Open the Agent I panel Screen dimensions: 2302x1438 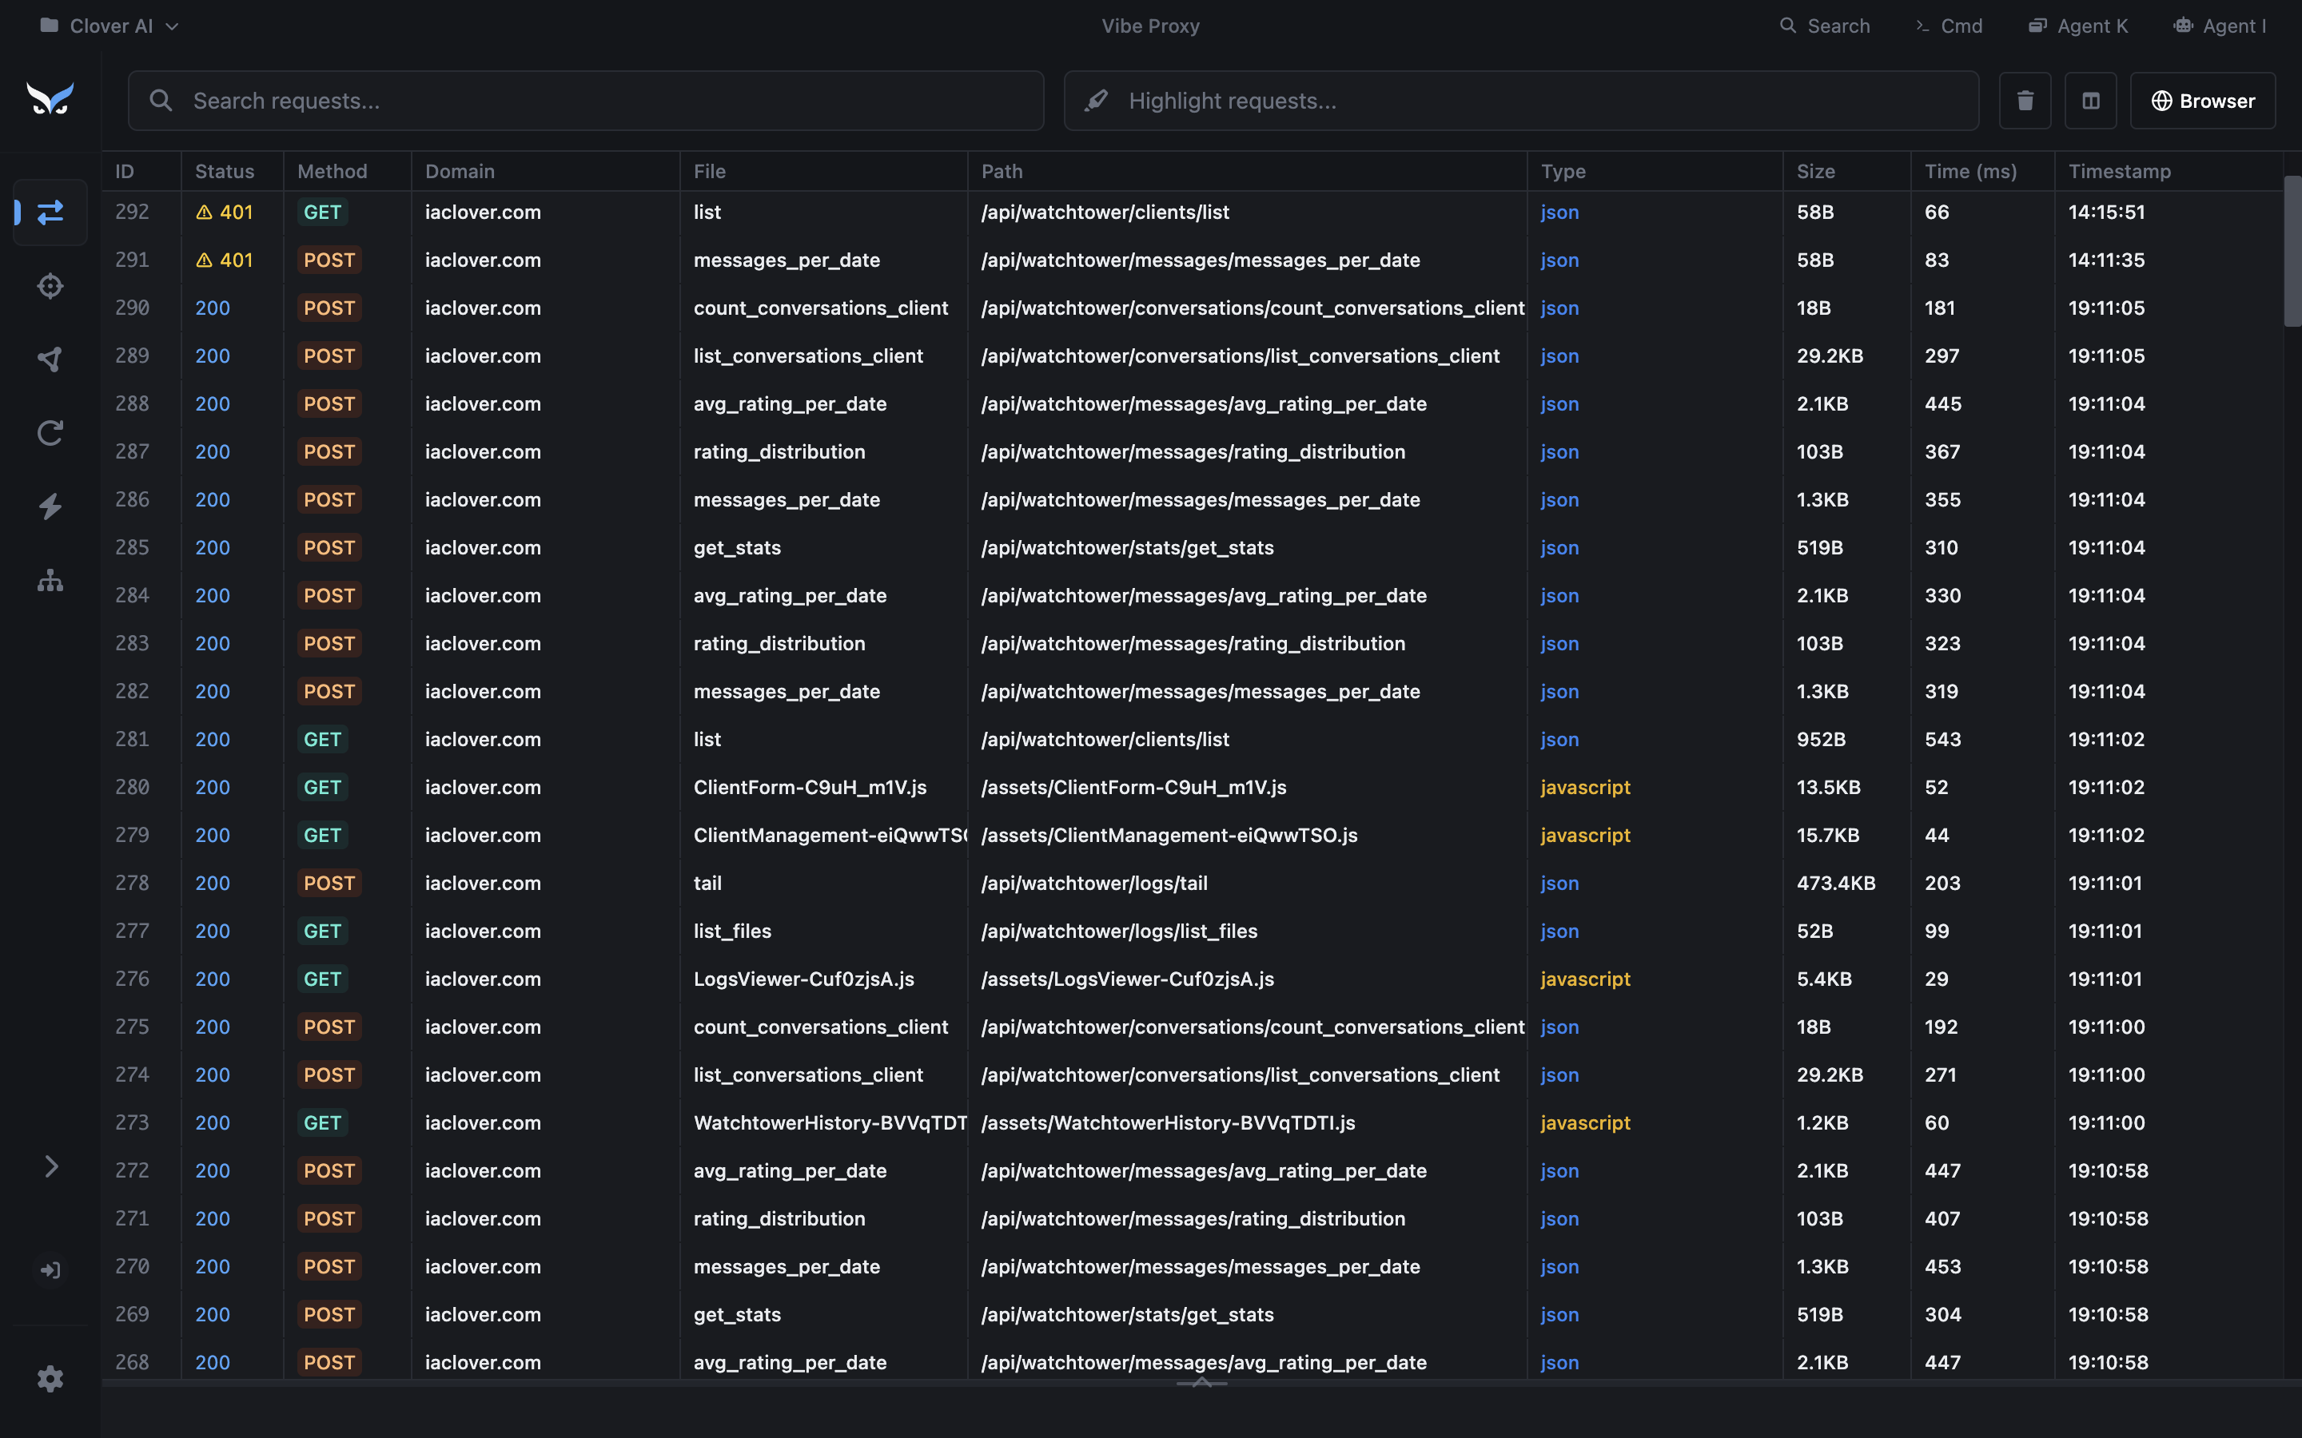(x=2220, y=26)
